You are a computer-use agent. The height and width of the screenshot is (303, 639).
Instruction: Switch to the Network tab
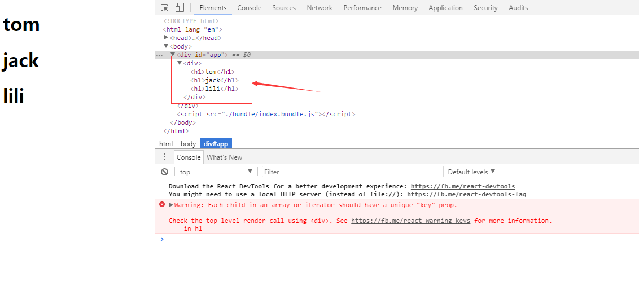[x=319, y=8]
